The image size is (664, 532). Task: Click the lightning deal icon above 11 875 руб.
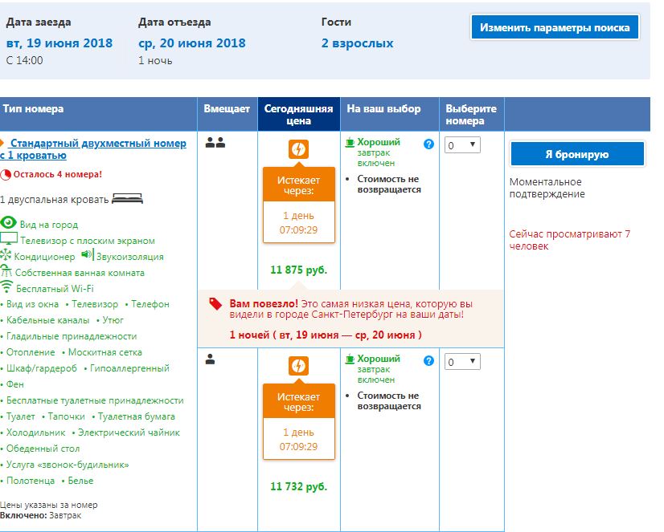tap(298, 149)
